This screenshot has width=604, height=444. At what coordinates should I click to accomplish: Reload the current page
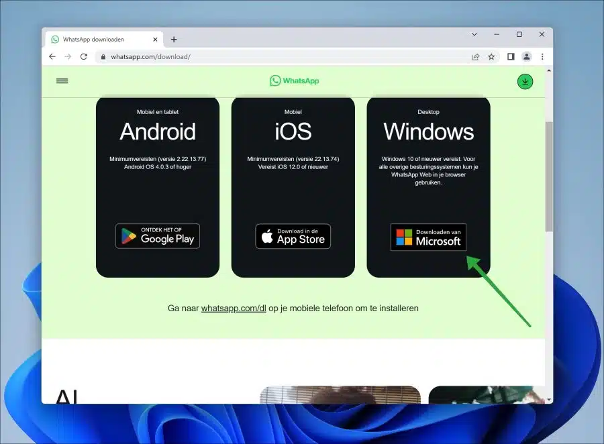click(x=84, y=56)
